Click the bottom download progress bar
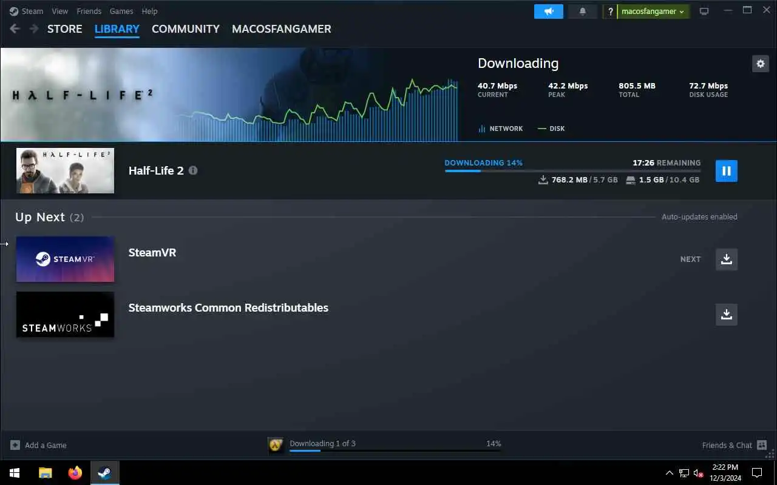This screenshot has width=777, height=485. tap(395, 451)
